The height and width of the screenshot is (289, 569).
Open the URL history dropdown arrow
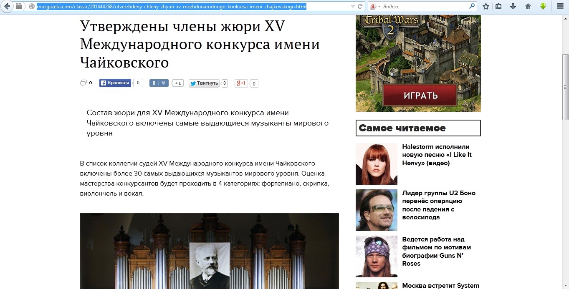click(x=353, y=7)
